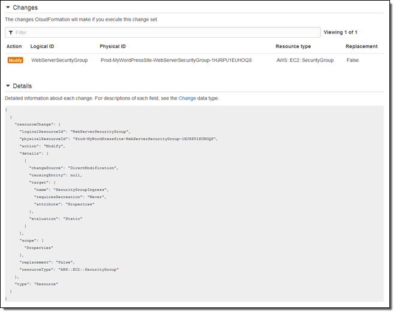396x314 pixels.
Task: Click the "changeSource" line in JSON details
Action: coord(73,168)
